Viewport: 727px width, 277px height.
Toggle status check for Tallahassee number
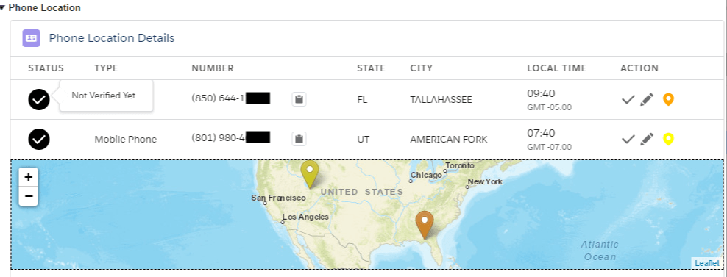coord(39,99)
